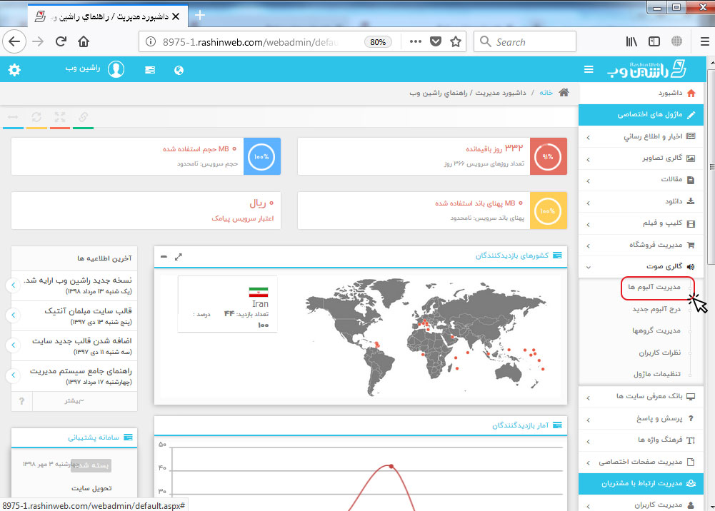Open the server icon in the admin header
Screen dimensions: 715x511
[150, 70]
